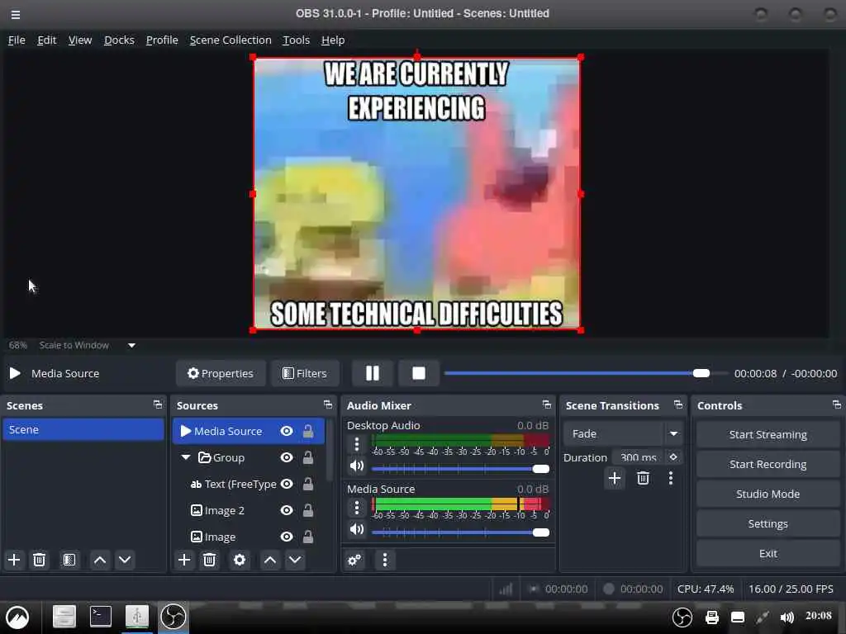The height and width of the screenshot is (634, 846).
Task: Open Desktop Audio options dots
Action: click(357, 444)
